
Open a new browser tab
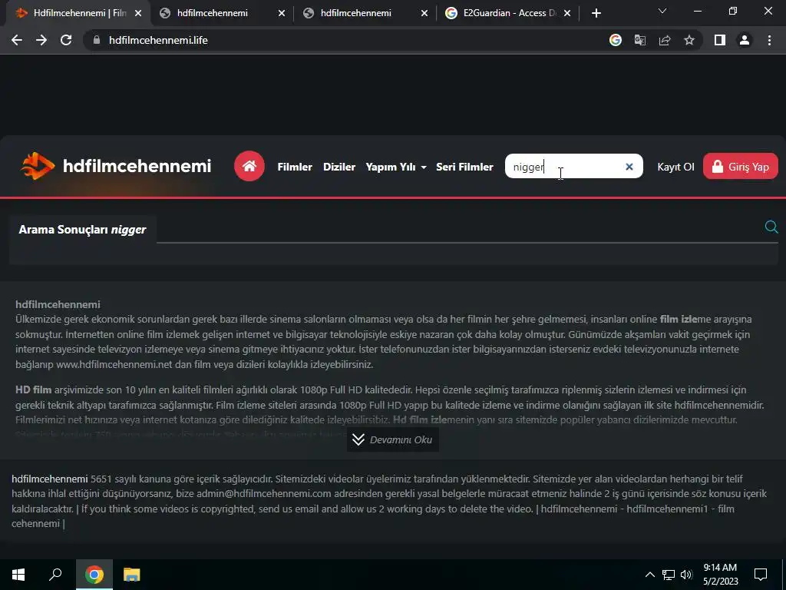tap(596, 13)
